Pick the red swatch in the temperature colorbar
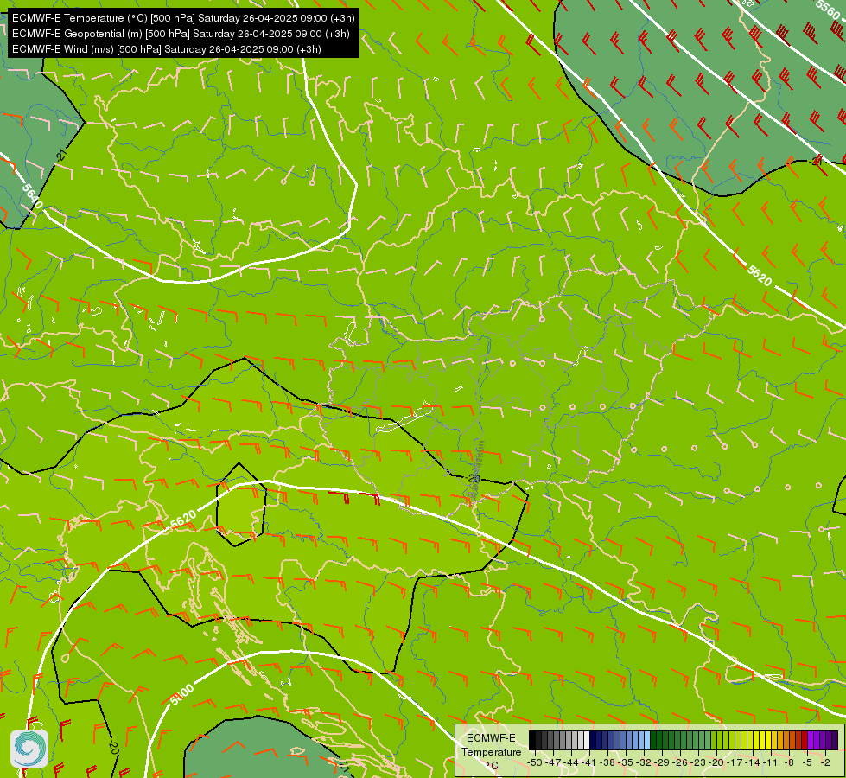846x778 pixels. click(x=805, y=741)
